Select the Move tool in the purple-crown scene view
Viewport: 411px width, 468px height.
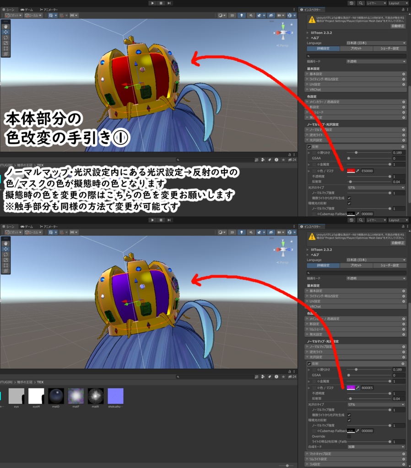[x=5, y=249]
